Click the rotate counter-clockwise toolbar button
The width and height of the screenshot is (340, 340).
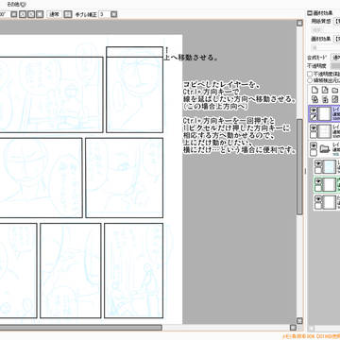tap(23, 14)
